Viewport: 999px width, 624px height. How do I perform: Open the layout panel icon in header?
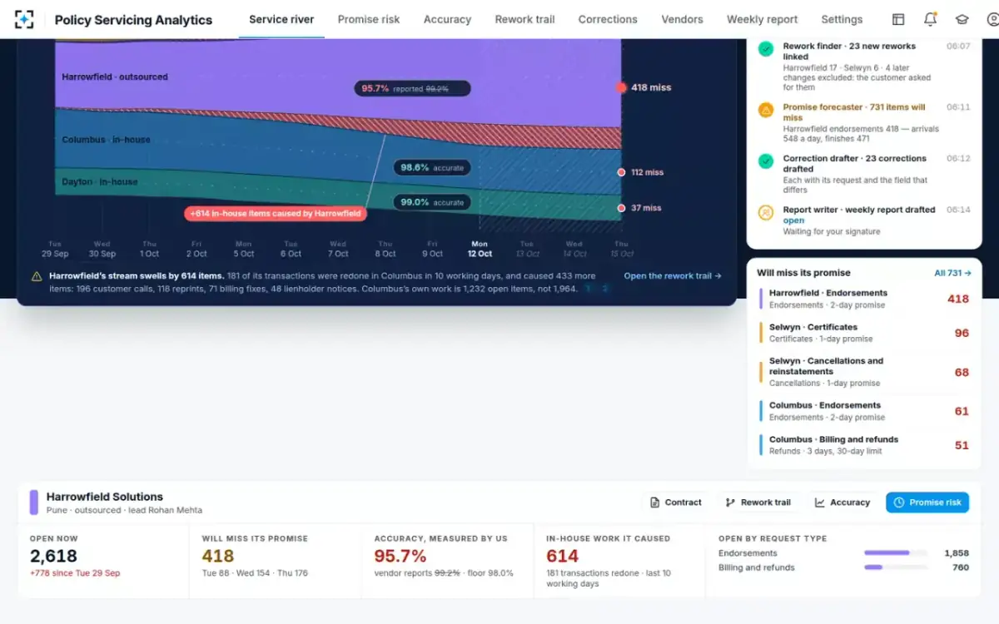898,19
